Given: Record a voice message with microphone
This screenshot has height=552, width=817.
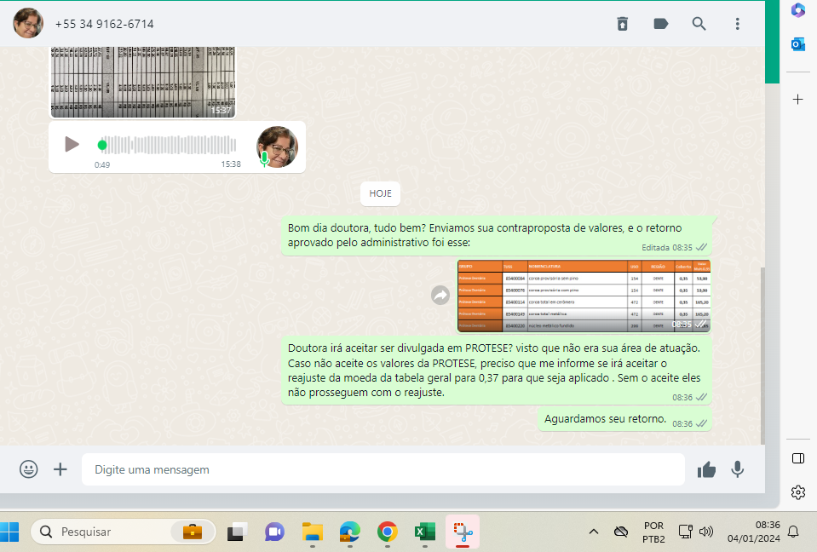Looking at the screenshot, I should [x=738, y=469].
